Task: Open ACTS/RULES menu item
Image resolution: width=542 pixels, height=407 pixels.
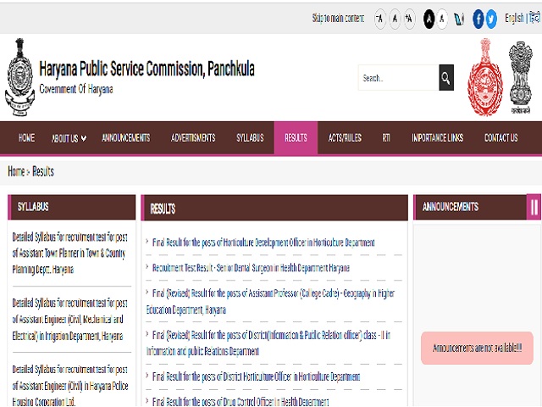Action: coord(345,137)
